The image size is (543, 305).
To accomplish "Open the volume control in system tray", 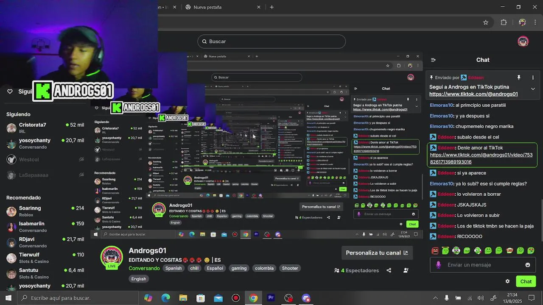I will pyautogui.click(x=480, y=298).
